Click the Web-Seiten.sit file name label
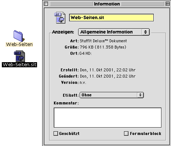The width and height of the screenshot is (171, 146). [x=19, y=64]
